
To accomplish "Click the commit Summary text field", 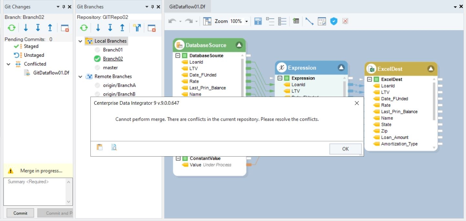I will click(35, 191).
